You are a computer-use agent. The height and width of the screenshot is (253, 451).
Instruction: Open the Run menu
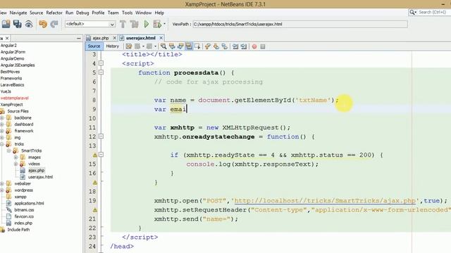pyautogui.click(x=69, y=13)
